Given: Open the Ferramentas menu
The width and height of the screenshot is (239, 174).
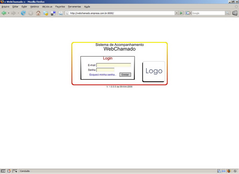Looking at the screenshot, I should 74,6.
